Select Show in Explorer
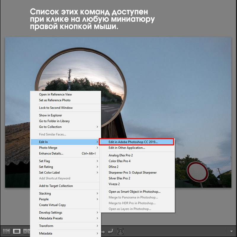The height and width of the screenshot is (237, 237). 66,115
